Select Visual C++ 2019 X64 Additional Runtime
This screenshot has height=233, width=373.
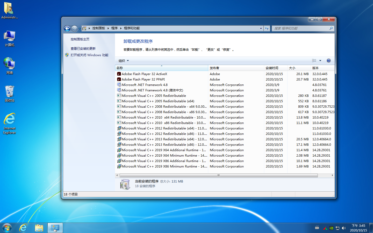coord(164,150)
